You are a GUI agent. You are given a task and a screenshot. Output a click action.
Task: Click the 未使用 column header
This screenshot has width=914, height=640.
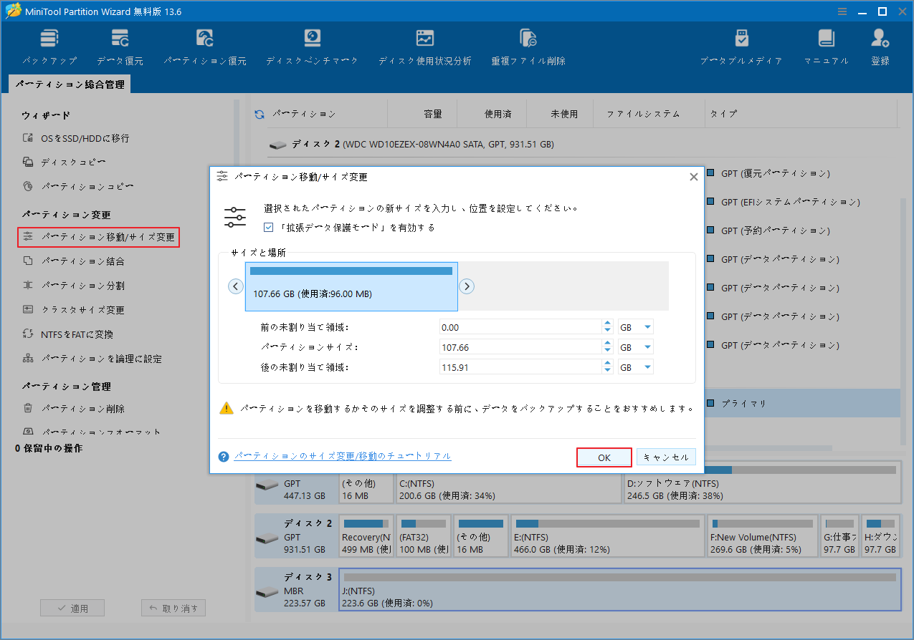pyautogui.click(x=564, y=114)
